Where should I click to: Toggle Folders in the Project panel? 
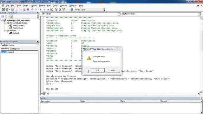pos(11,16)
